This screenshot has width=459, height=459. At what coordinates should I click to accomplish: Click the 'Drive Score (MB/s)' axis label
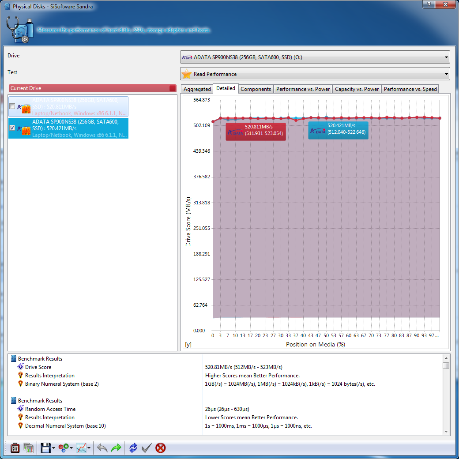[188, 221]
